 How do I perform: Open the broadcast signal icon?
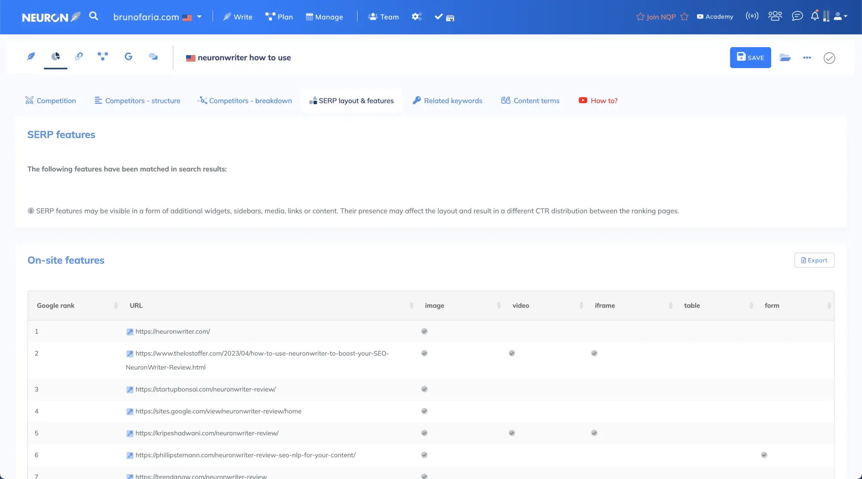tap(752, 16)
